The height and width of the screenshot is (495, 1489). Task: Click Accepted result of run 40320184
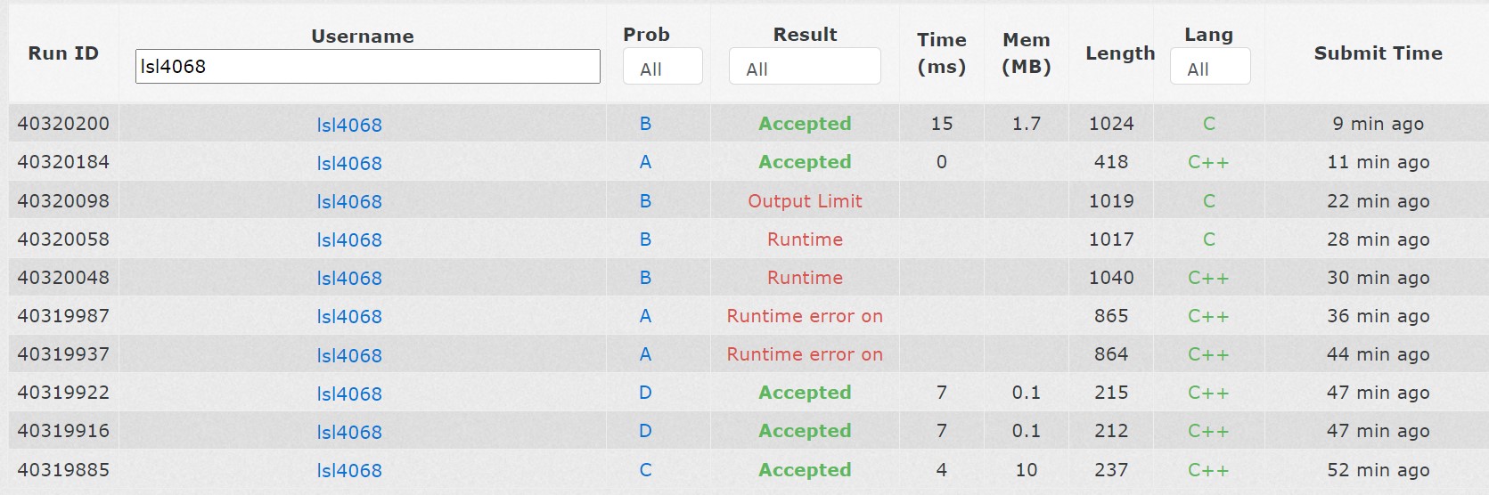[x=805, y=162]
